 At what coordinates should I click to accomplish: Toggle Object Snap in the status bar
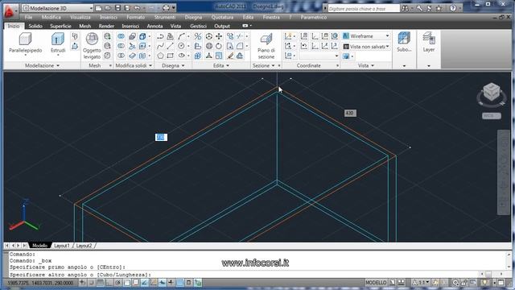(127, 283)
